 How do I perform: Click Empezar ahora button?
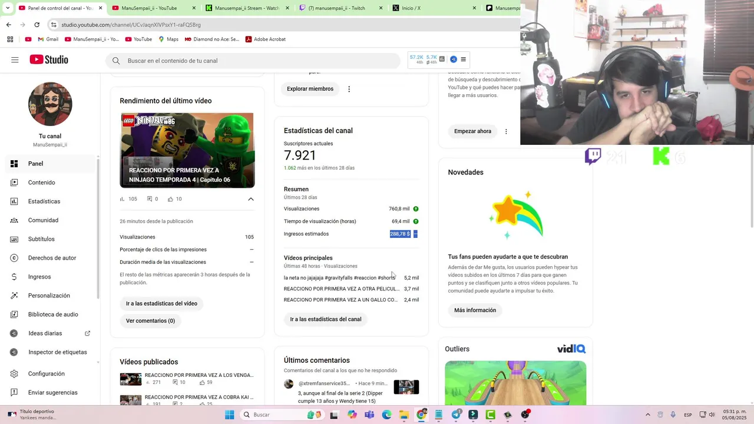[472, 131]
